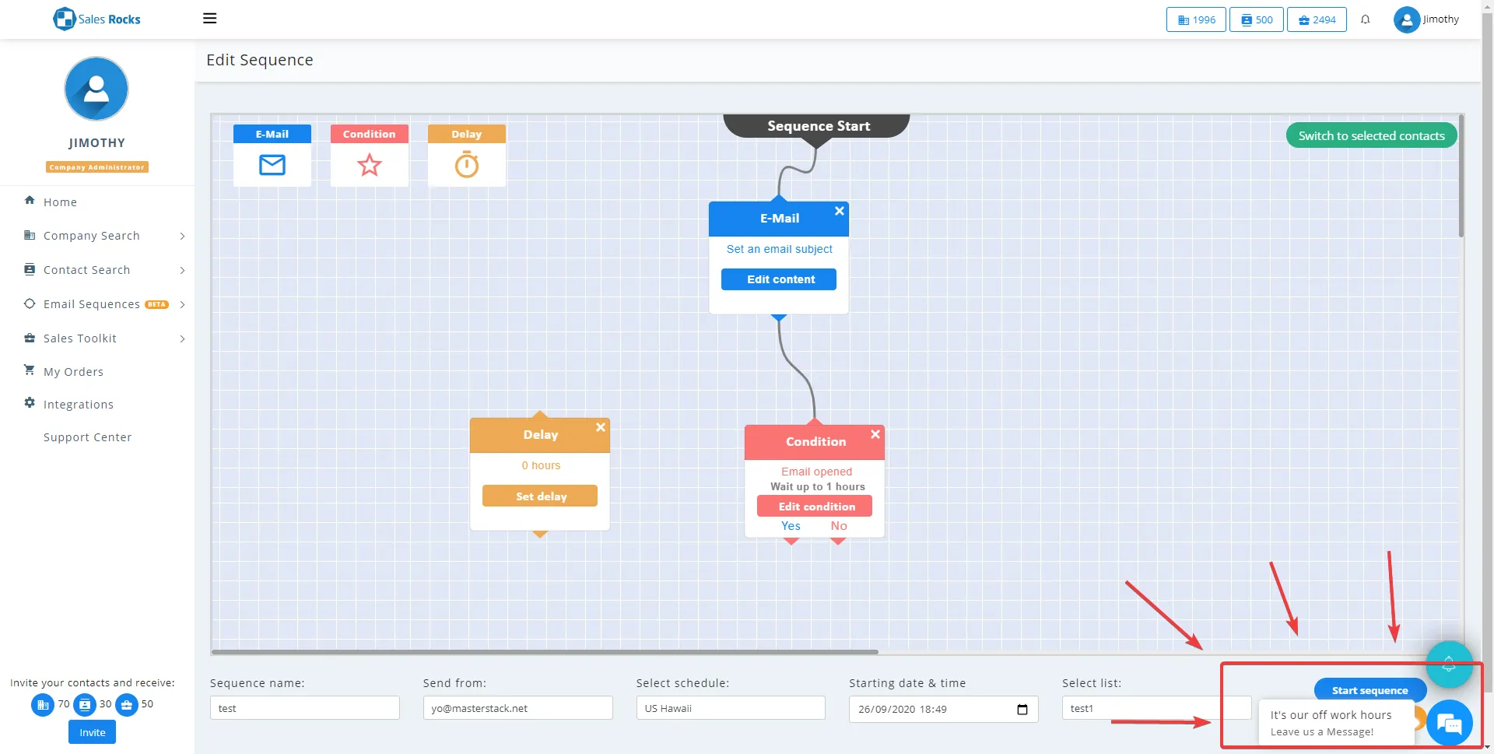The width and height of the screenshot is (1494, 754).
Task: Click the calendar icon in starting date field
Action: coord(1022,709)
